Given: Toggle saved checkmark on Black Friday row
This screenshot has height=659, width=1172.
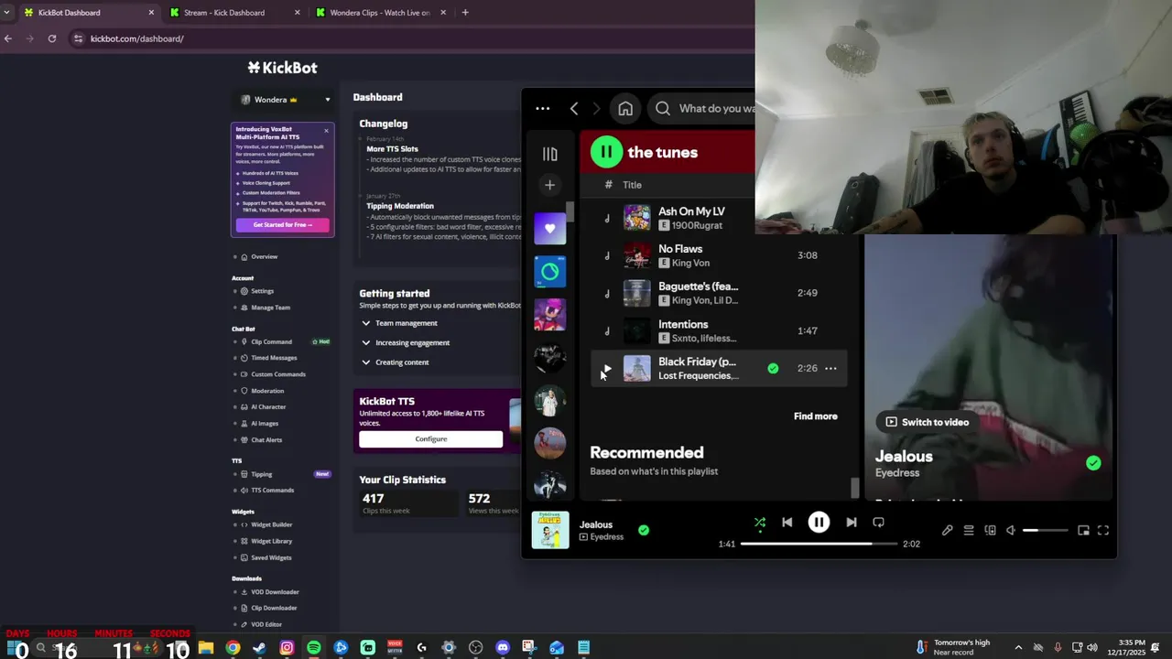Looking at the screenshot, I should pos(773,369).
